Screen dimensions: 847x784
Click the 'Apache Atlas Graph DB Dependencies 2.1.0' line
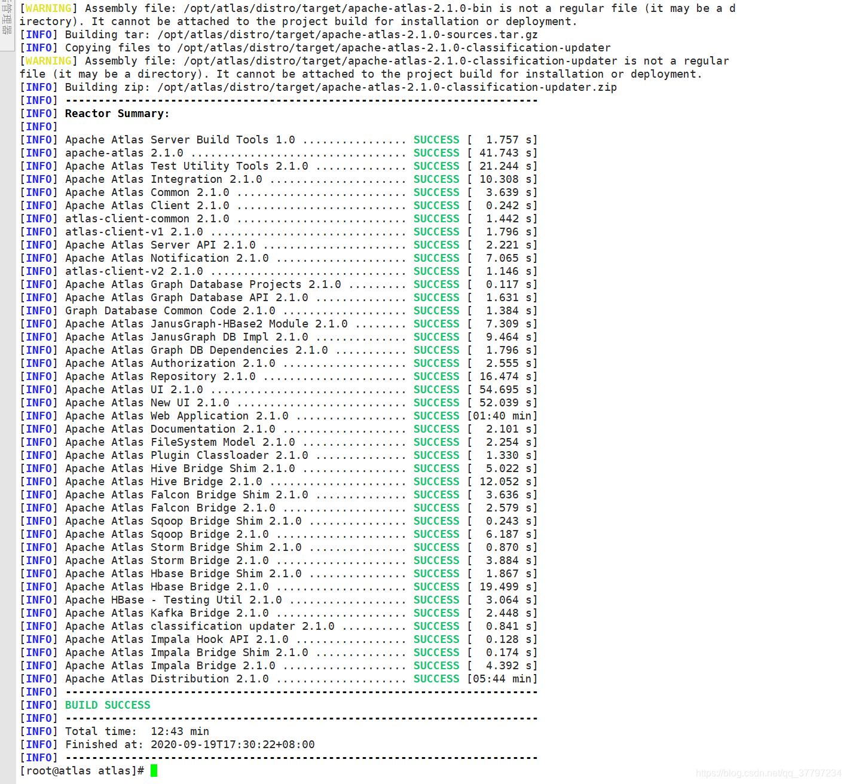279,350
